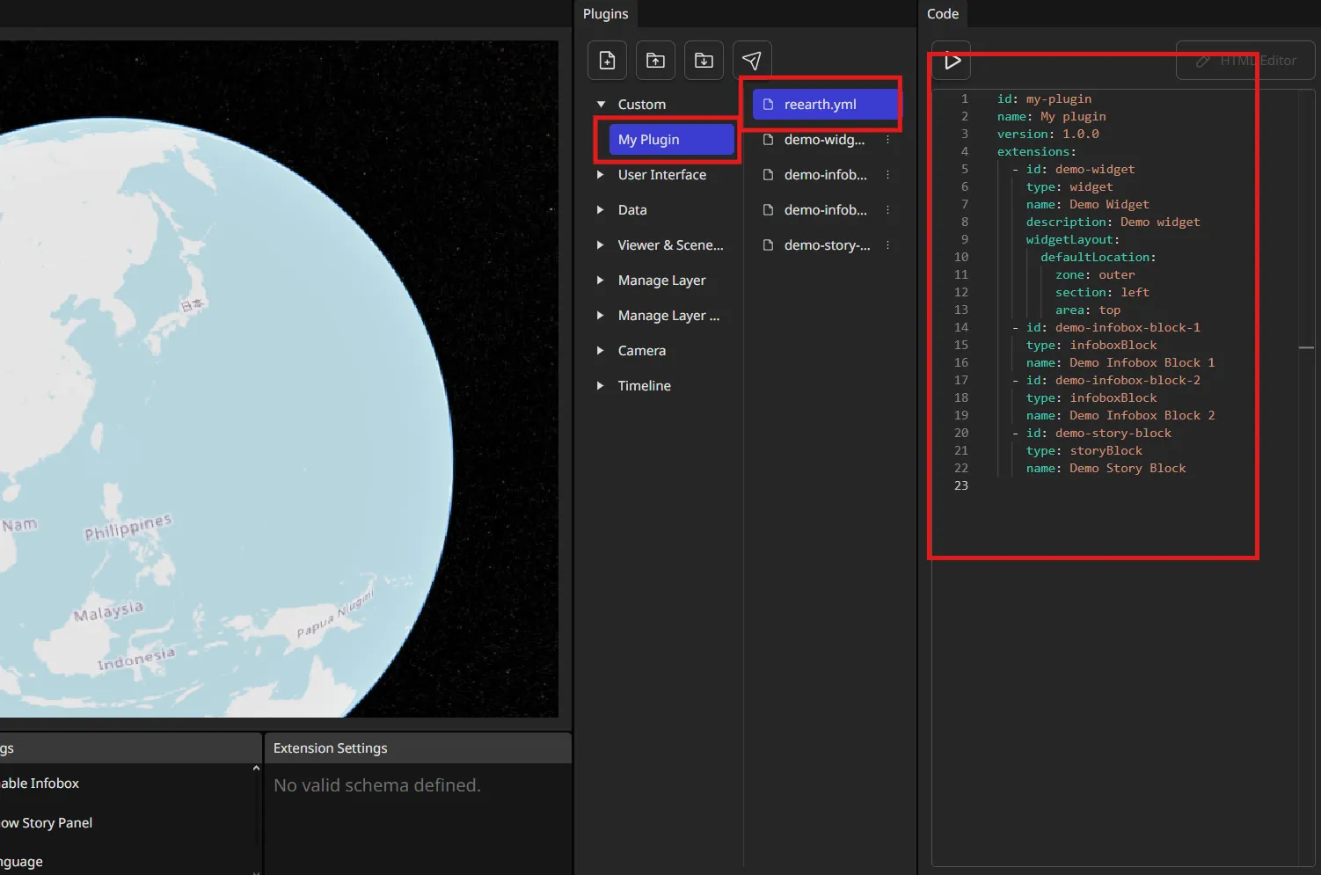Expand the Timeline group
Viewport: 1321px width, 875px height.
(x=601, y=386)
